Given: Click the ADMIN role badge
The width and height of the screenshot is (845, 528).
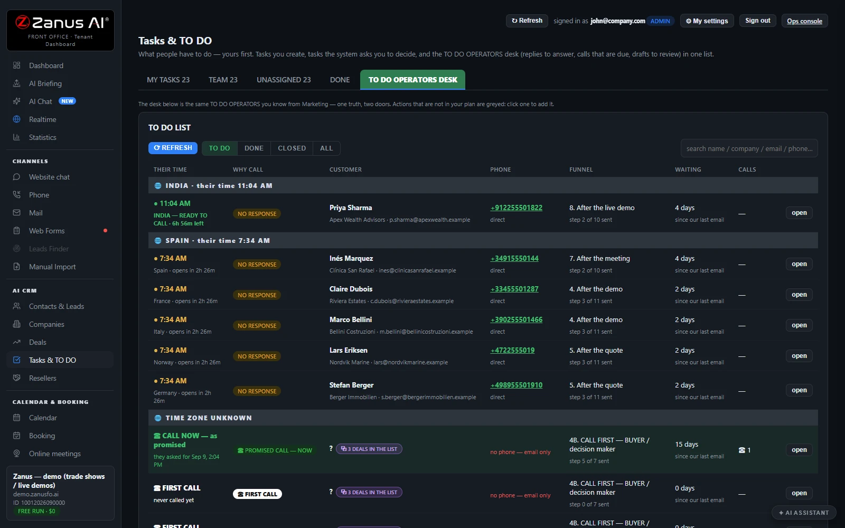Looking at the screenshot, I should click(660, 21).
